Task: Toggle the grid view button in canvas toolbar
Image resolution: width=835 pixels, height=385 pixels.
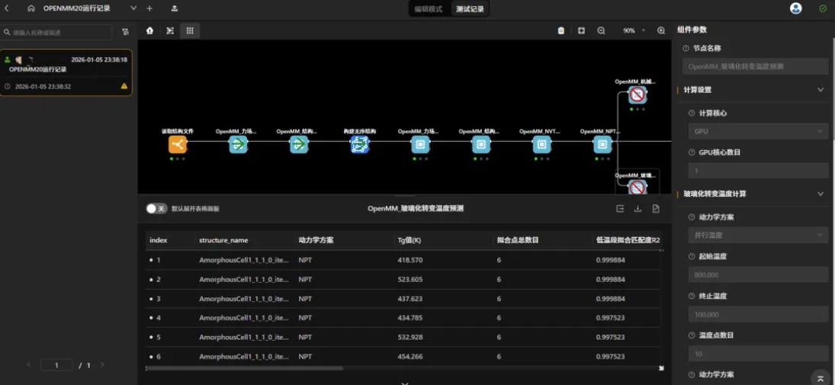Action: click(x=190, y=30)
